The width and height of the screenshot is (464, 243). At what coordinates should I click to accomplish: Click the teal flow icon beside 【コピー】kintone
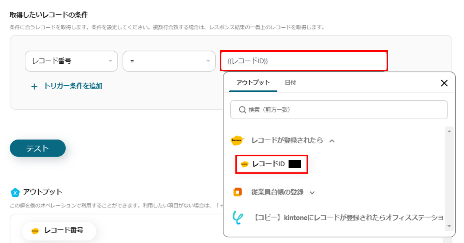tap(238, 217)
